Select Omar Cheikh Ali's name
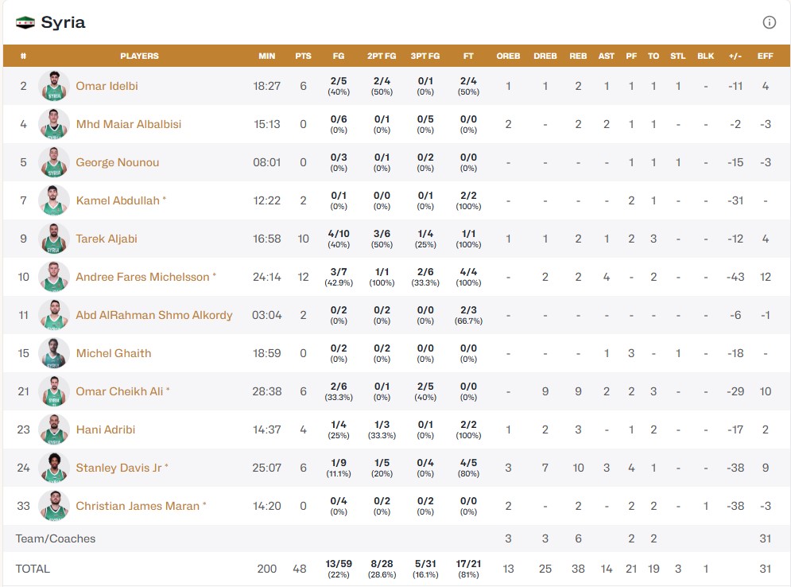 click(119, 391)
